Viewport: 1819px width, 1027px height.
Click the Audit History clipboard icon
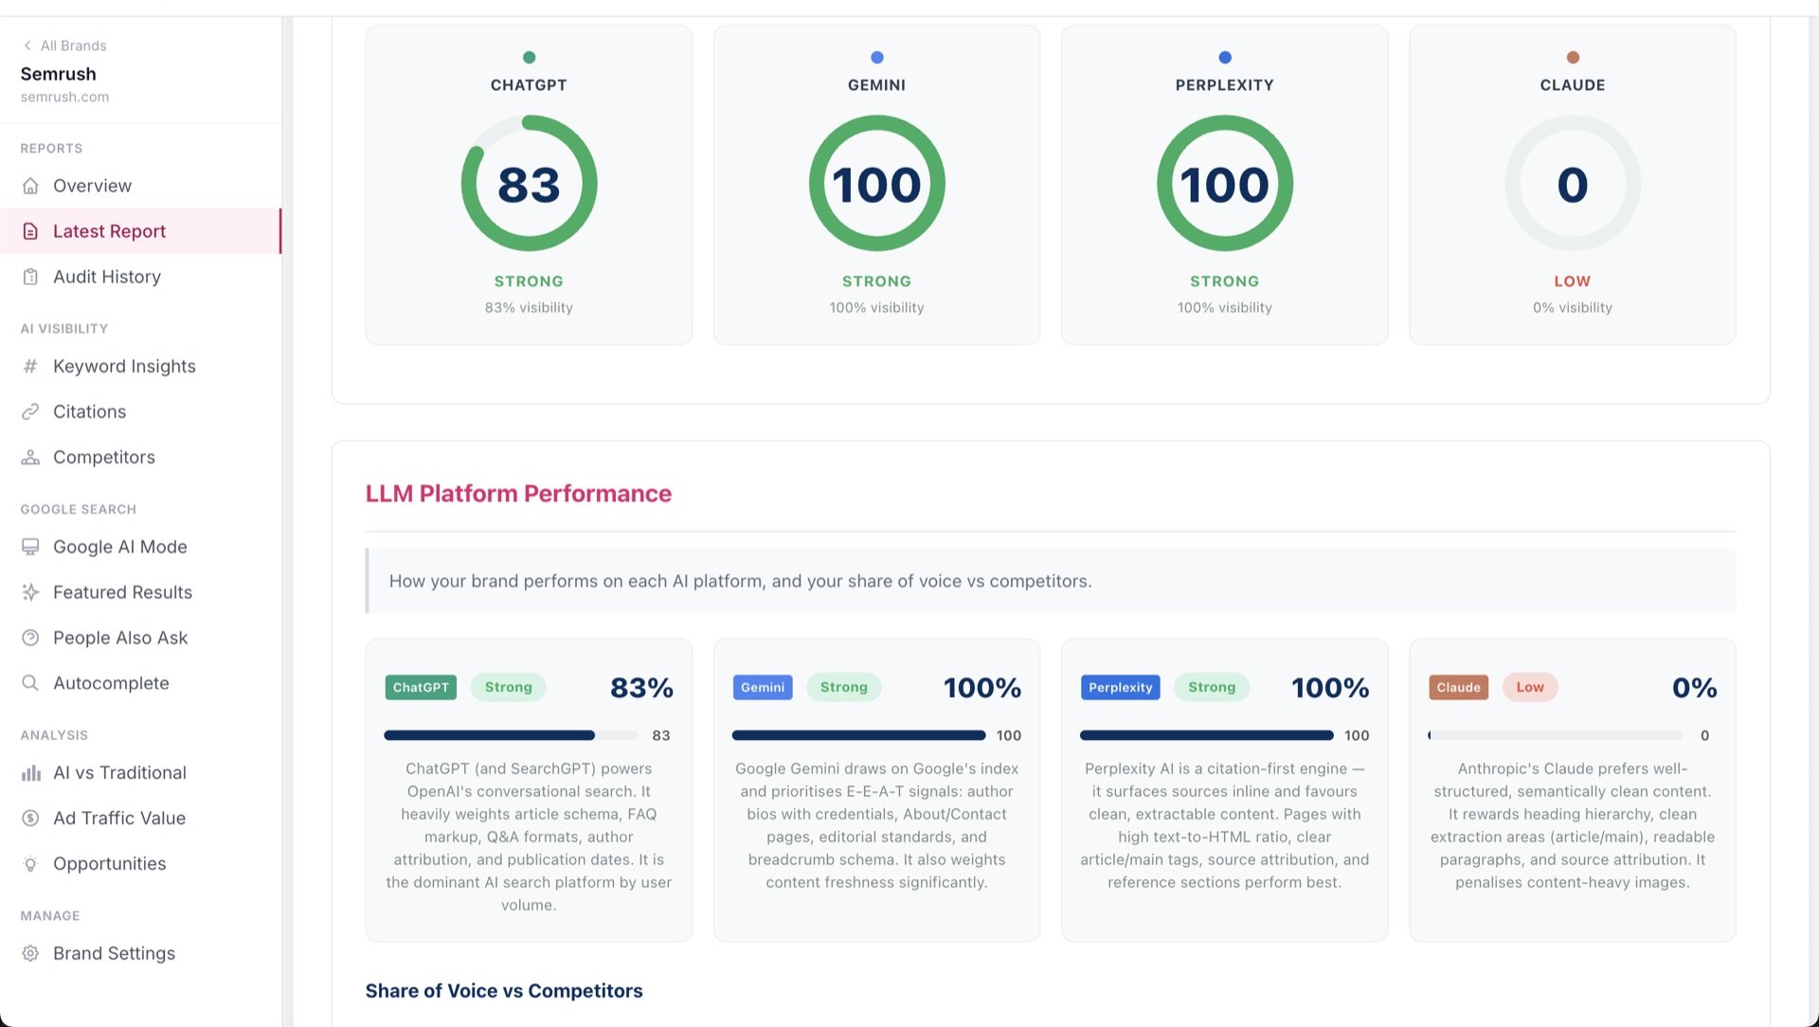point(30,277)
